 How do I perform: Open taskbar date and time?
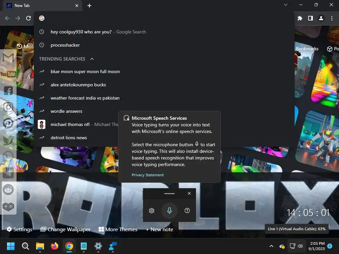pyautogui.click(x=317, y=246)
